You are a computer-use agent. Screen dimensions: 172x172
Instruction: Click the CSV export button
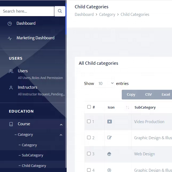point(148,95)
